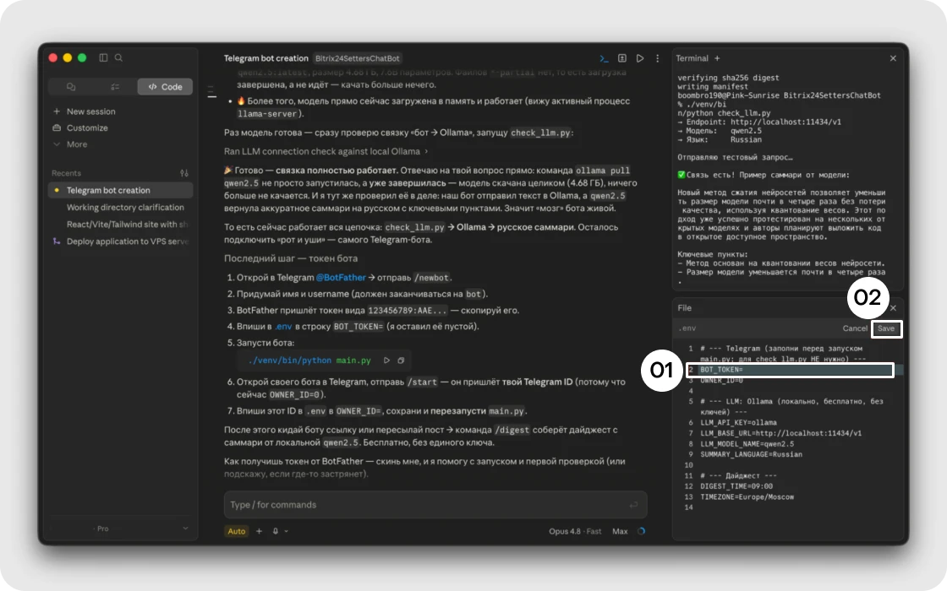Click the LLM_API_KEY=ollama line
Image resolution: width=947 pixels, height=591 pixels.
coord(739,423)
